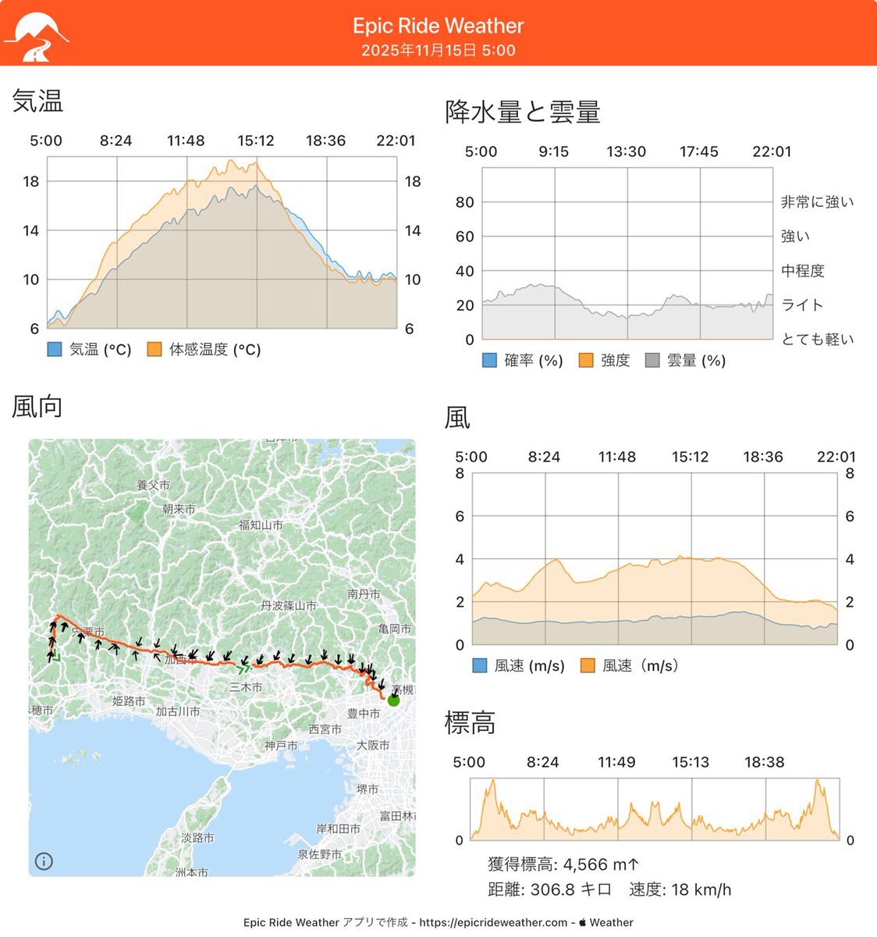The image size is (877, 937).
Task: Click the 淡路市 label on the map
Action: pyautogui.click(x=197, y=837)
